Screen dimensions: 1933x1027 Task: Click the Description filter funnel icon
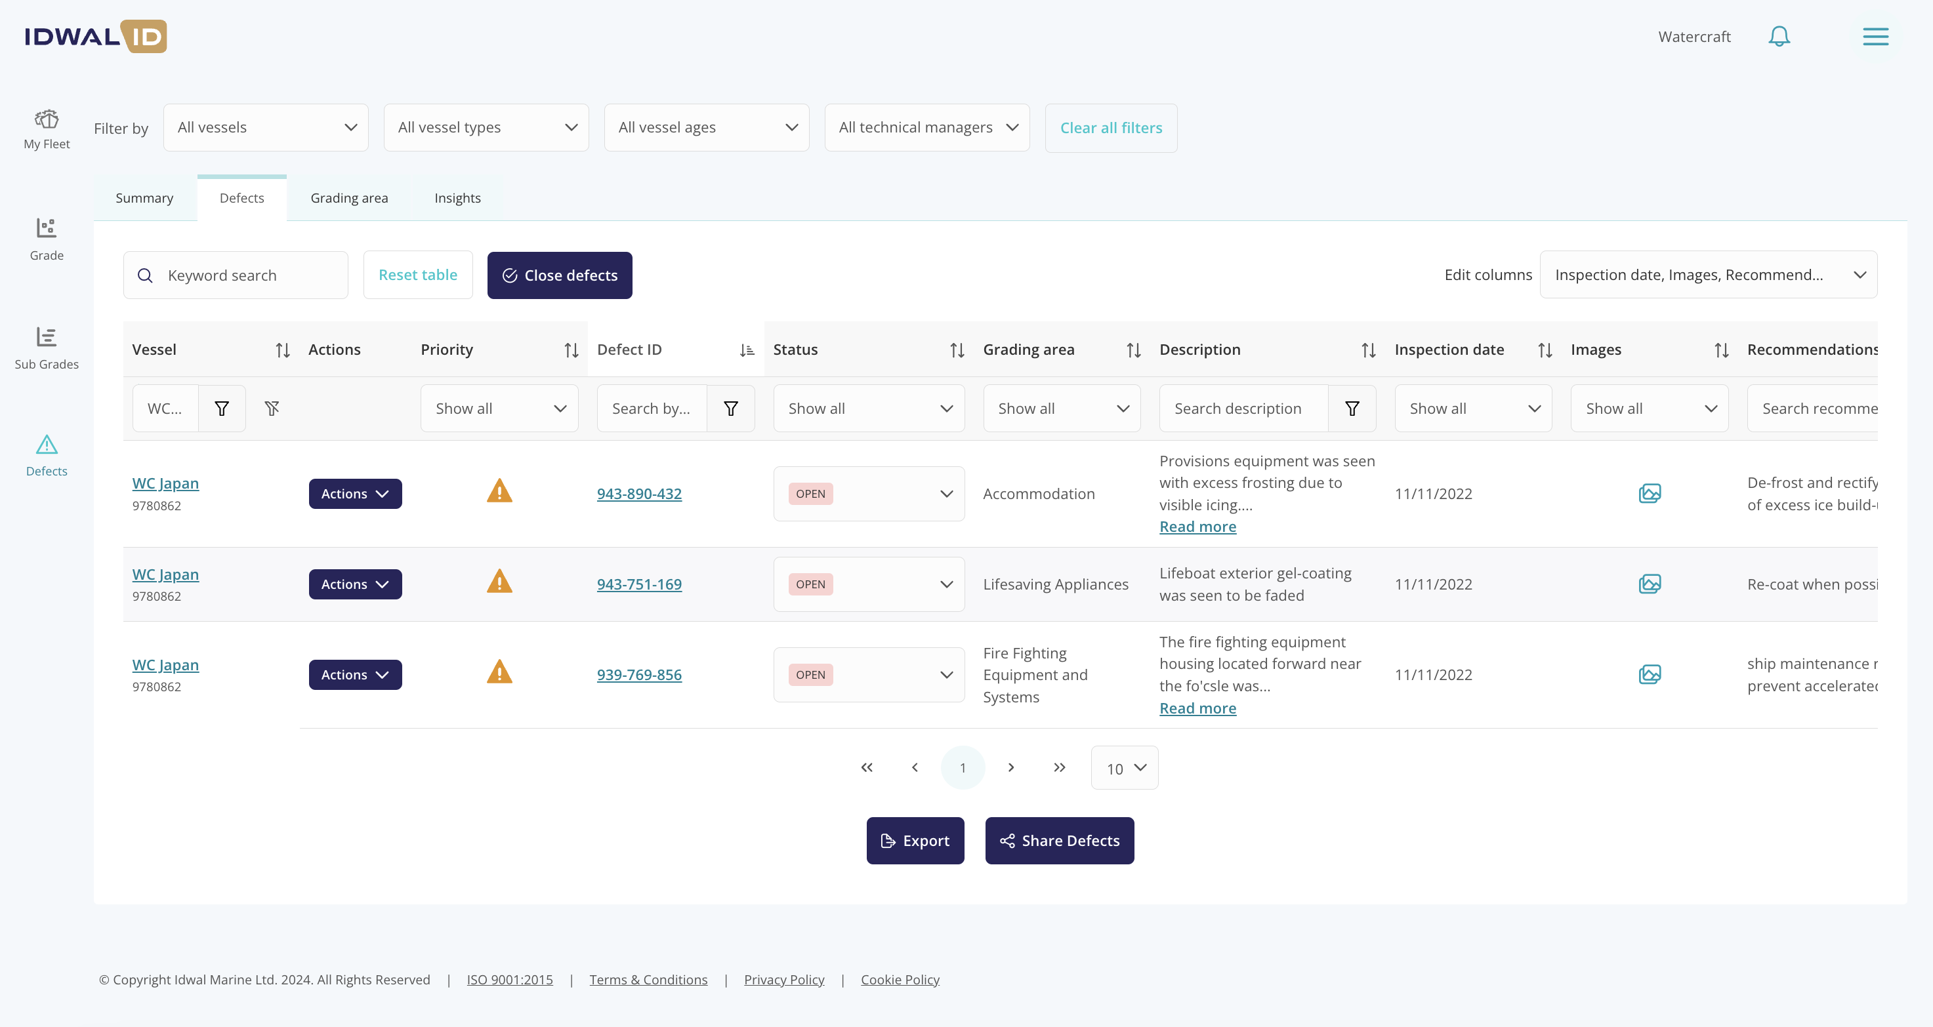1352,408
